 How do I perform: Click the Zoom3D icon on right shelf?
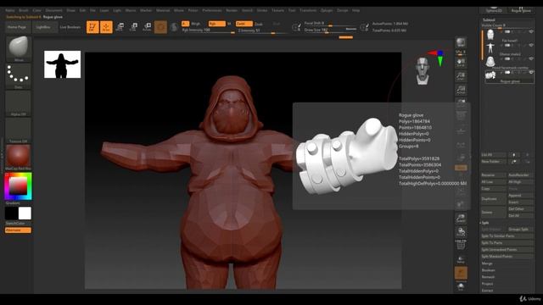click(461, 219)
